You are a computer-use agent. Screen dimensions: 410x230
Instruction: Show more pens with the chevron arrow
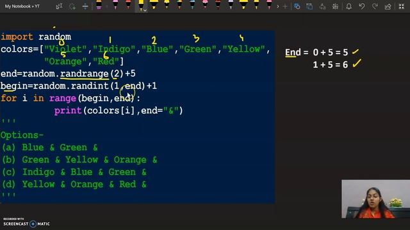click(x=277, y=6)
